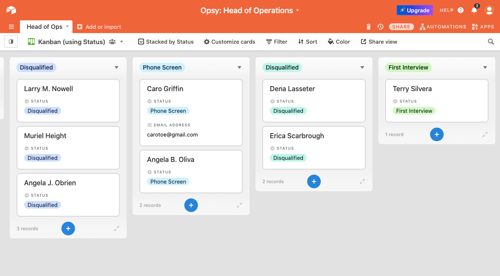This screenshot has height=276, width=500.
Task: Click the SHARE button
Action: point(401,27)
